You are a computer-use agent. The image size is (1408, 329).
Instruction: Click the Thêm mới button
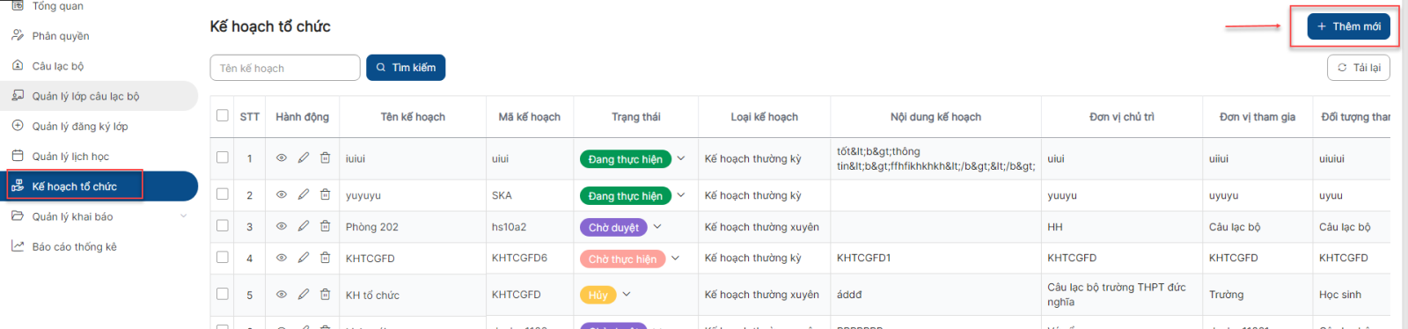tap(1348, 26)
